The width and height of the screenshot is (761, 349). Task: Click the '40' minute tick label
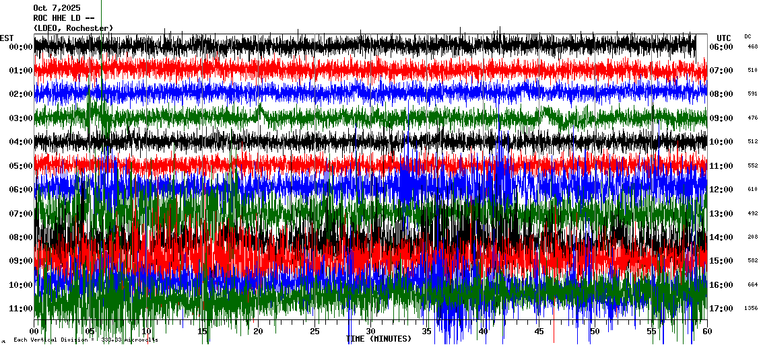[483, 332]
